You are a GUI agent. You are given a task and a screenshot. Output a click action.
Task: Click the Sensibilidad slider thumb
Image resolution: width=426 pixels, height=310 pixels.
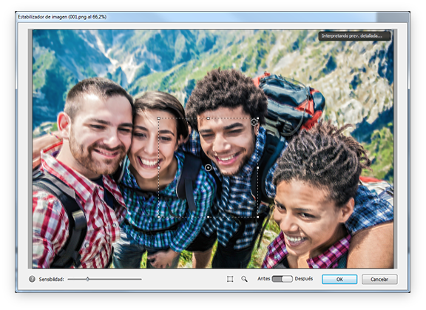(88, 279)
